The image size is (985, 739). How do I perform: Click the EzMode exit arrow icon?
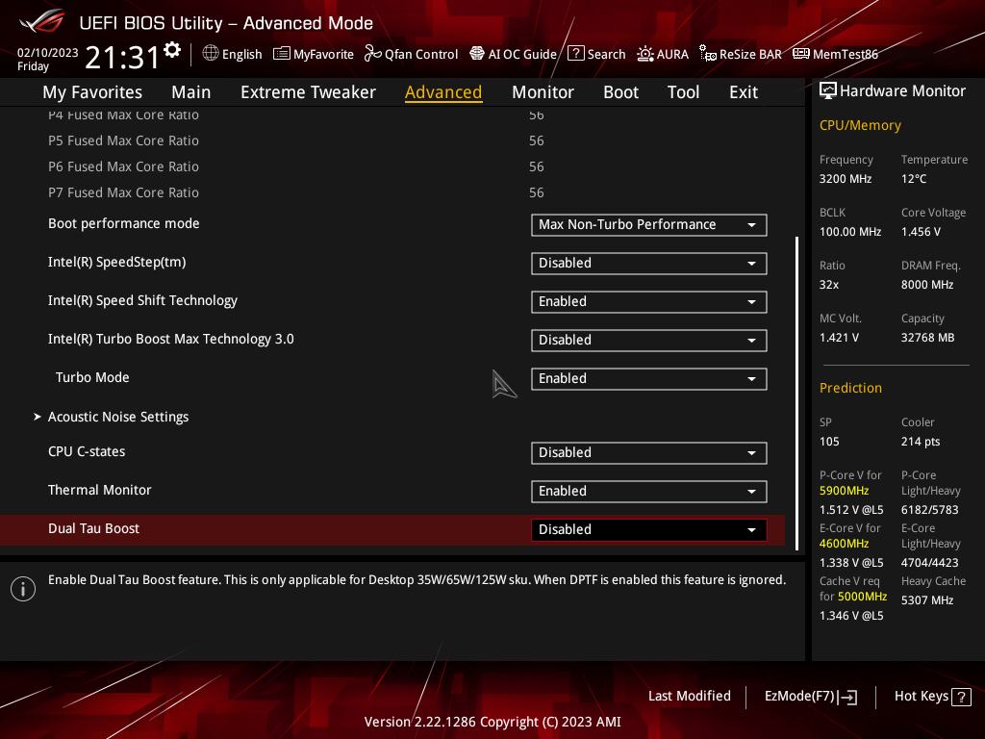(848, 697)
